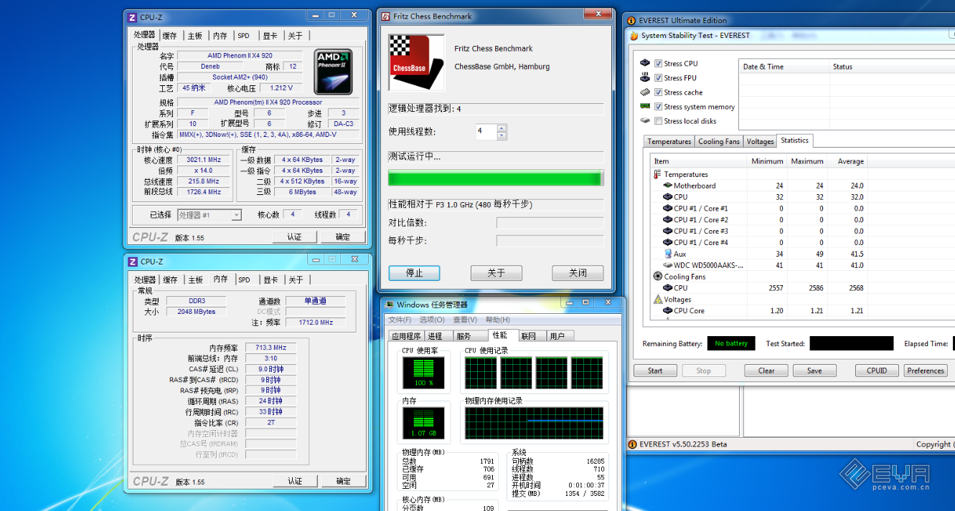Click the Save button in EVEREST
The image size is (955, 511).
(x=814, y=371)
